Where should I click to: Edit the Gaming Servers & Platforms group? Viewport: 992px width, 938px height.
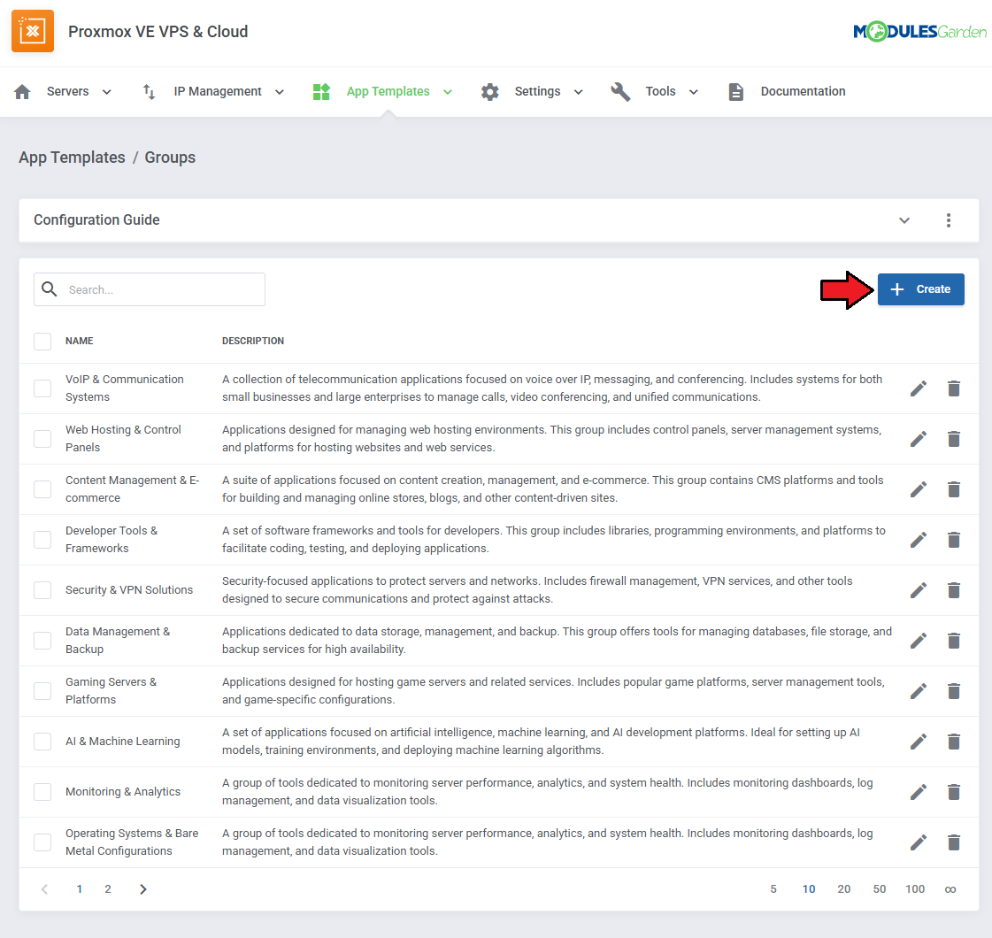point(919,691)
